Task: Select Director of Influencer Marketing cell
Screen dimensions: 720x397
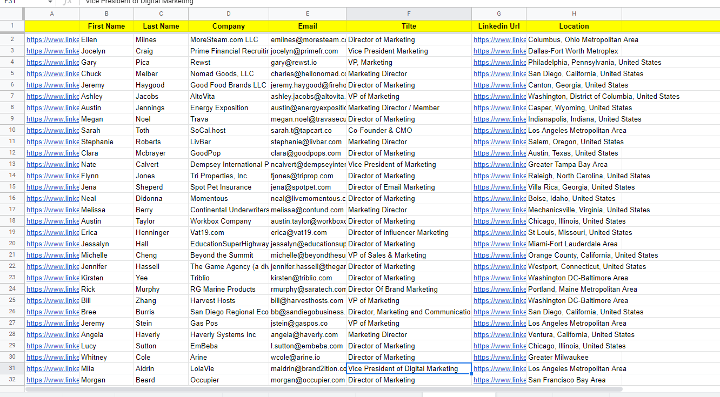Action: click(409, 232)
